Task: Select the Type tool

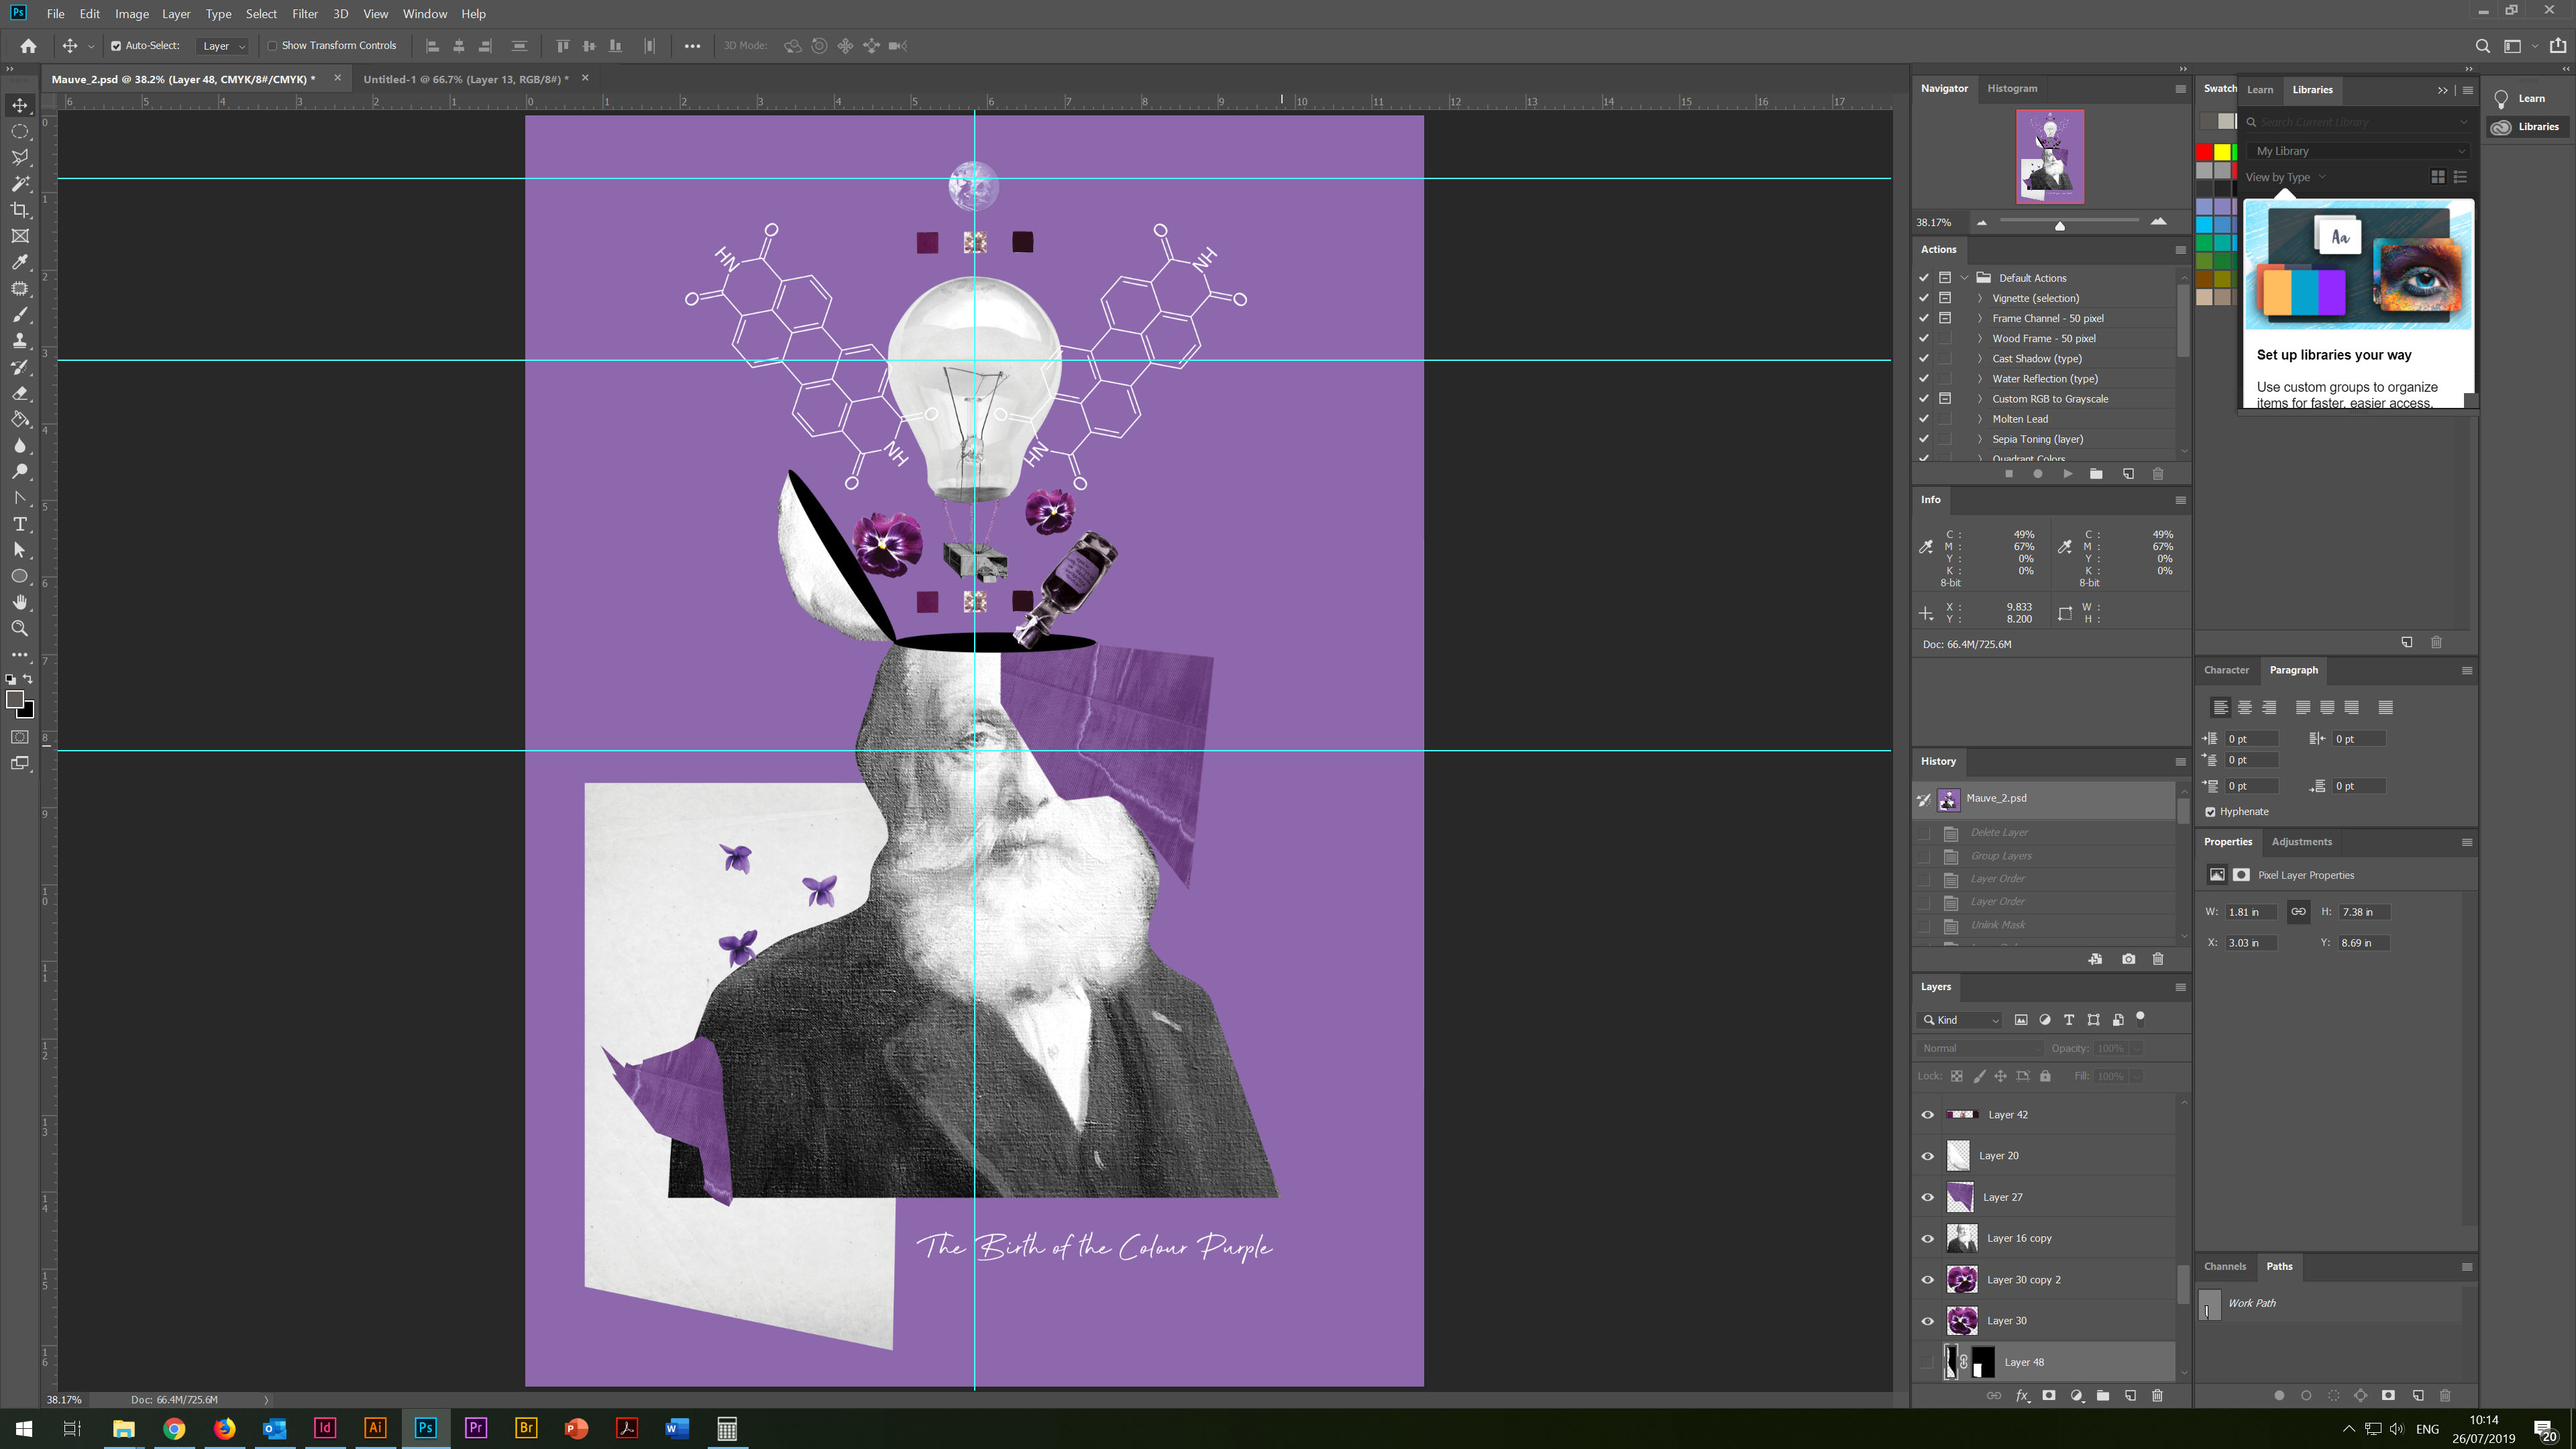Action: 20,524
